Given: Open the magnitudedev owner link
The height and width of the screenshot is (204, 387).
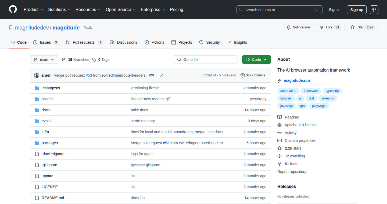Looking at the screenshot, I should (32, 28).
